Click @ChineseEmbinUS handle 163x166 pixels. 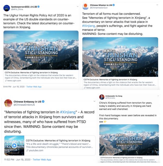tap(24, 105)
